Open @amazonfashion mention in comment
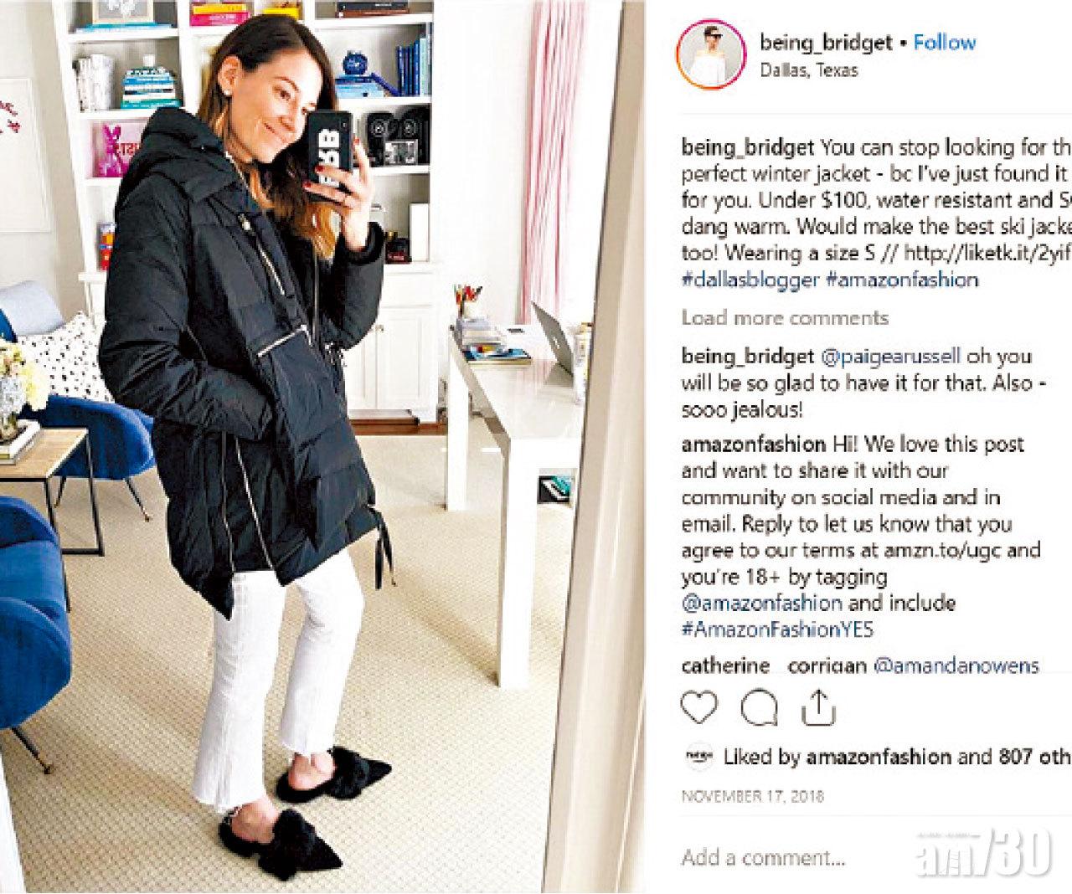The image size is (1072, 894). tap(761, 603)
